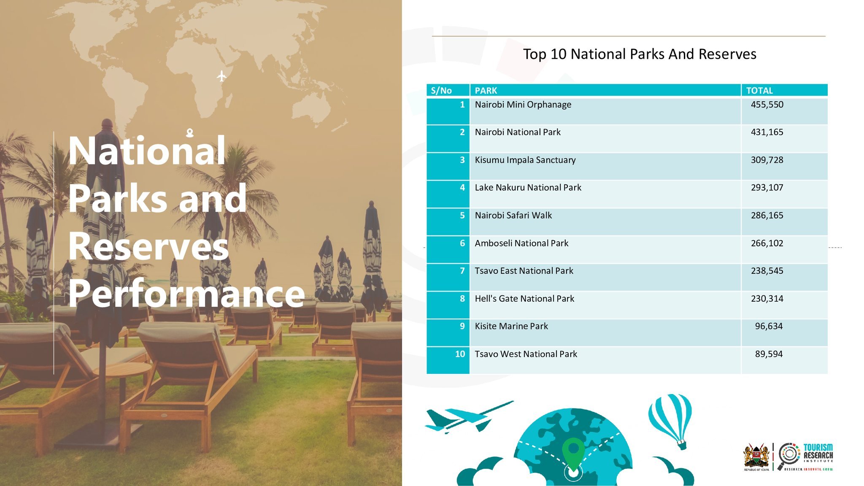Viewport: 864px width, 486px height.
Task: Select the Kisumu Impala Sanctuary cell
Action: [x=525, y=160]
